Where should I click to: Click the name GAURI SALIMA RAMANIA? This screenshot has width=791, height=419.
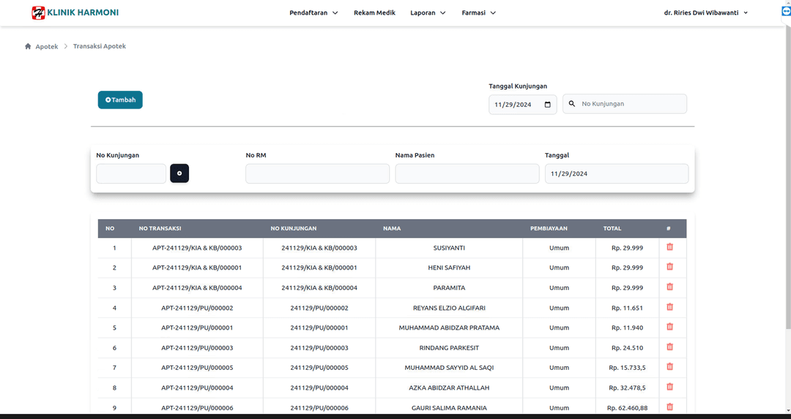(x=449, y=408)
